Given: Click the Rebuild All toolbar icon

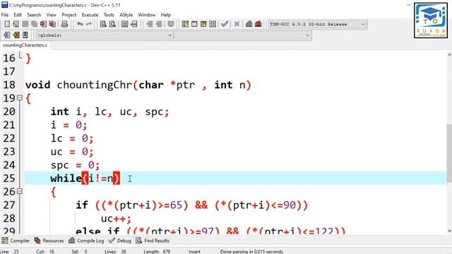Looking at the screenshot, I should pos(213,24).
